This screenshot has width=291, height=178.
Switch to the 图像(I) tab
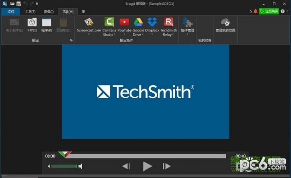pyautogui.click(x=48, y=12)
